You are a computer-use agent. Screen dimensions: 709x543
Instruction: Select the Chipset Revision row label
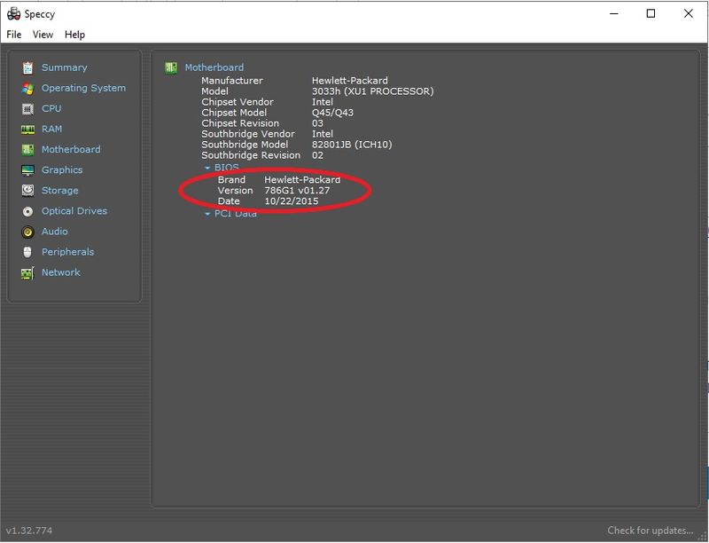[240, 123]
